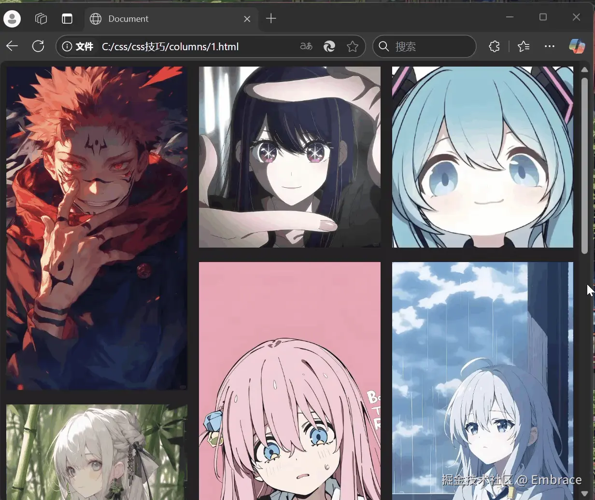Click the 搜索 search box
595x500 pixels.
[x=425, y=46]
